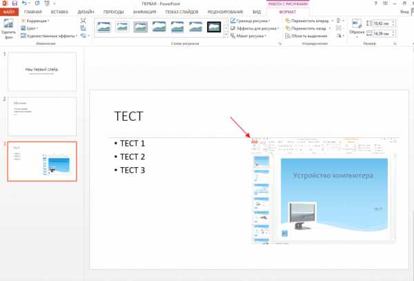Screen dimensions: 414x281
Task: Select slide 1 thumbnail in panel
Action: pyautogui.click(x=42, y=72)
